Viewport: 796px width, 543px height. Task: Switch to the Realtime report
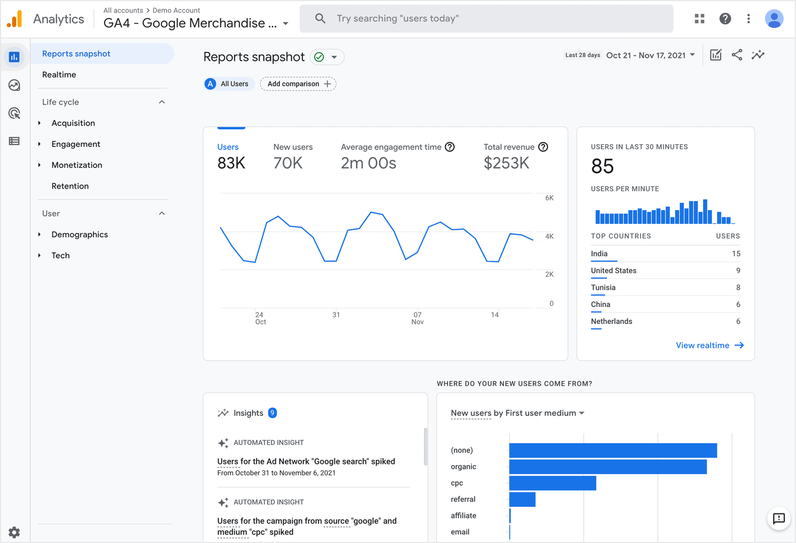59,74
